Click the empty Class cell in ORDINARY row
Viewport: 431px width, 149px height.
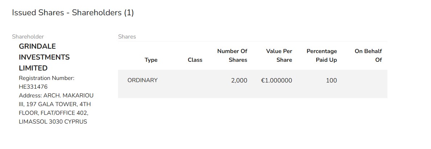click(186, 84)
